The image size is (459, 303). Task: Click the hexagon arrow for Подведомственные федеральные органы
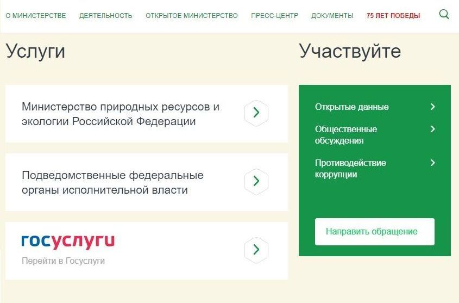point(256,181)
